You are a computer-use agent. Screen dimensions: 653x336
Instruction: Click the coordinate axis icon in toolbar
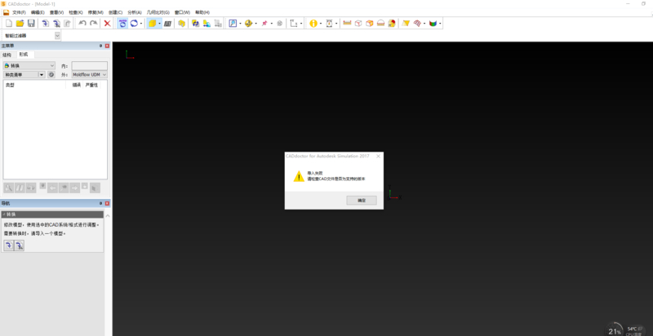[x=294, y=24]
